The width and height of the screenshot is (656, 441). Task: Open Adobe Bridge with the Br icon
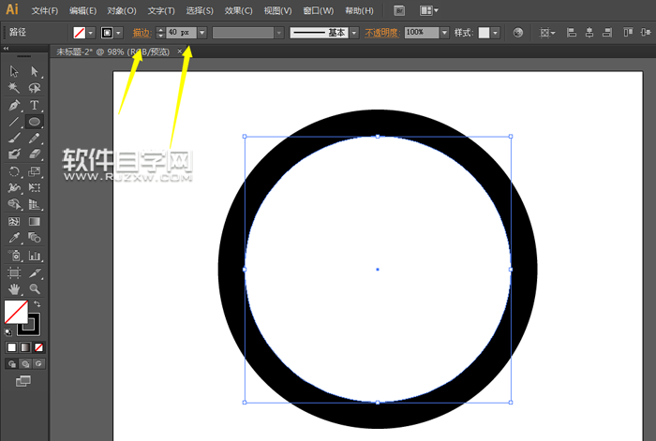coord(400,10)
